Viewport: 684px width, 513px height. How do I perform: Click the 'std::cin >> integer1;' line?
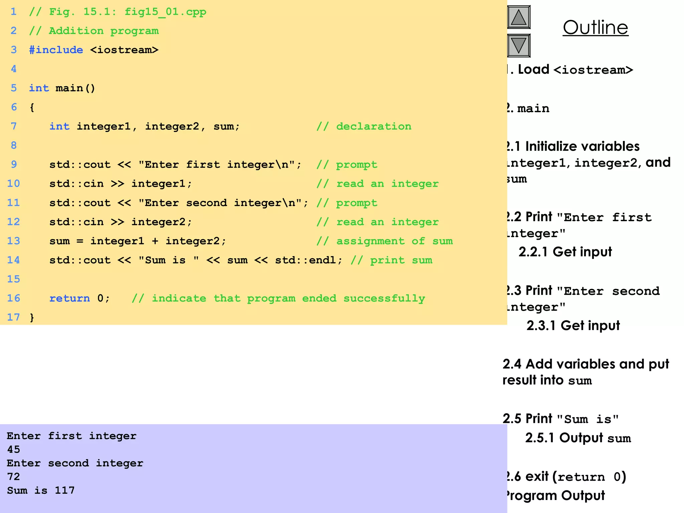click(x=121, y=184)
